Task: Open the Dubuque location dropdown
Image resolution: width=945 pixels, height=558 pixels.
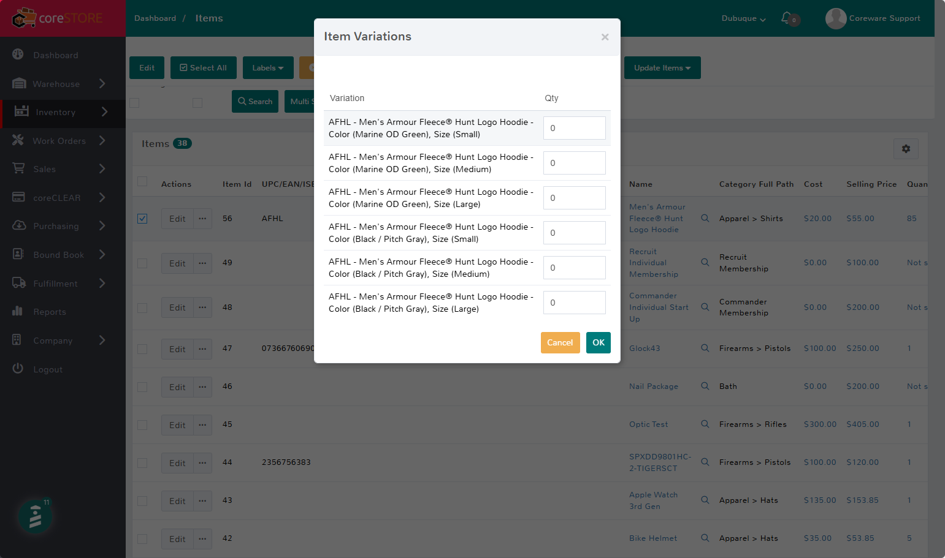Action: pyautogui.click(x=743, y=18)
